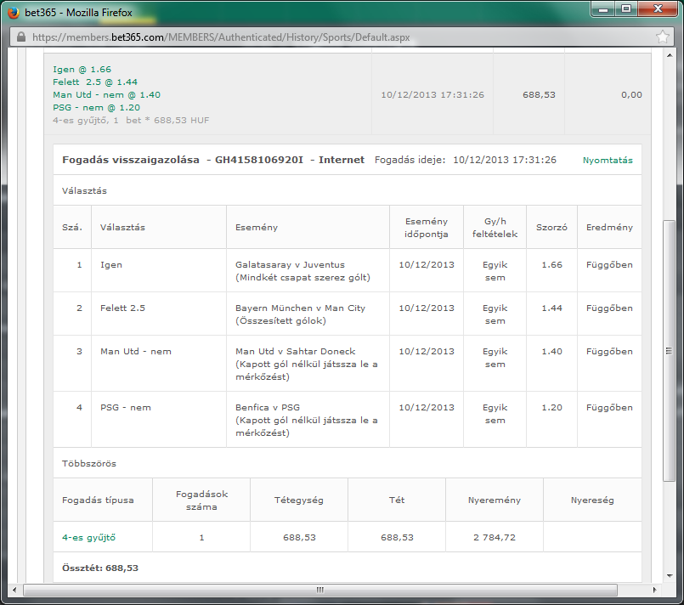Click the odds value 1.20 in table
684x605 pixels.
point(551,407)
